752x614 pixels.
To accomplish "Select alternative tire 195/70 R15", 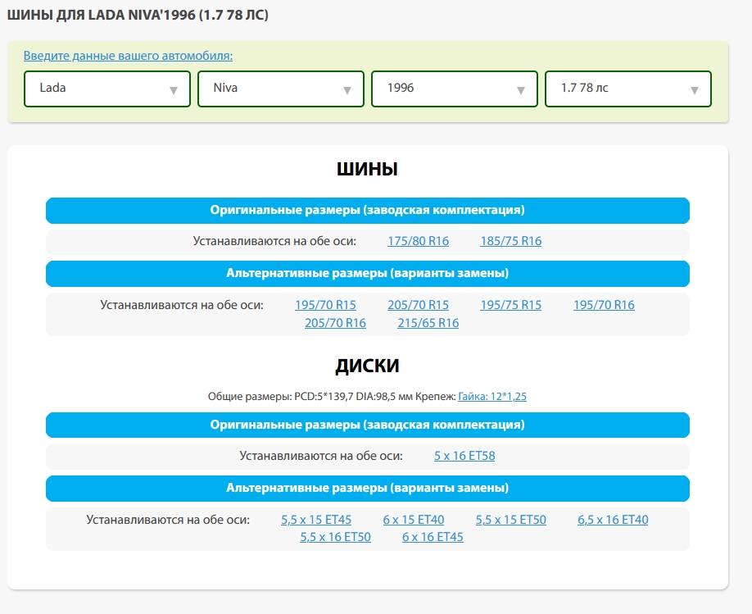I will pos(326,305).
